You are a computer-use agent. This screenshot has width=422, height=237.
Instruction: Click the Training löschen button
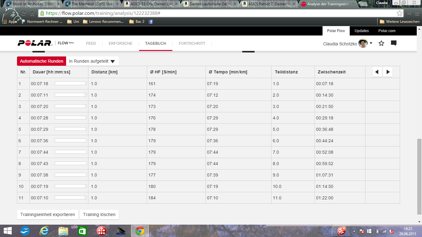coord(99,214)
